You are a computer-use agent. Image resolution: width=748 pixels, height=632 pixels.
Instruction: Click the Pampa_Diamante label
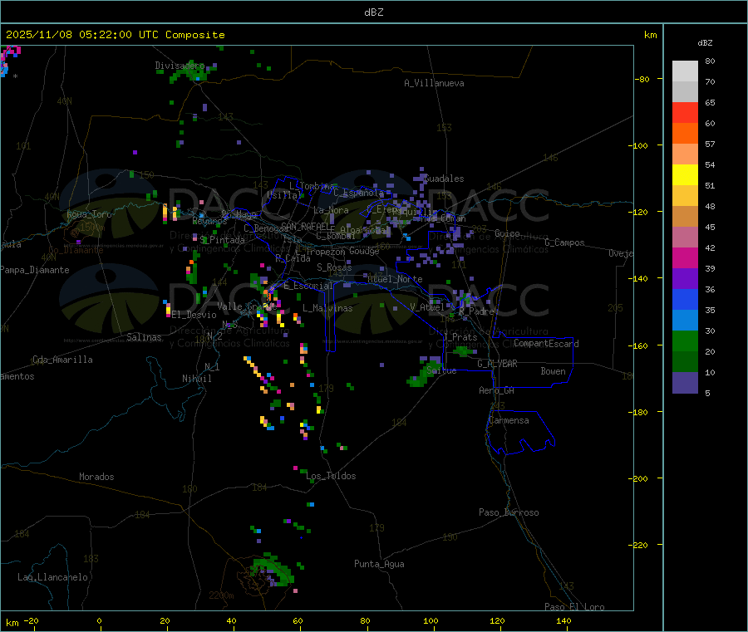(35, 270)
